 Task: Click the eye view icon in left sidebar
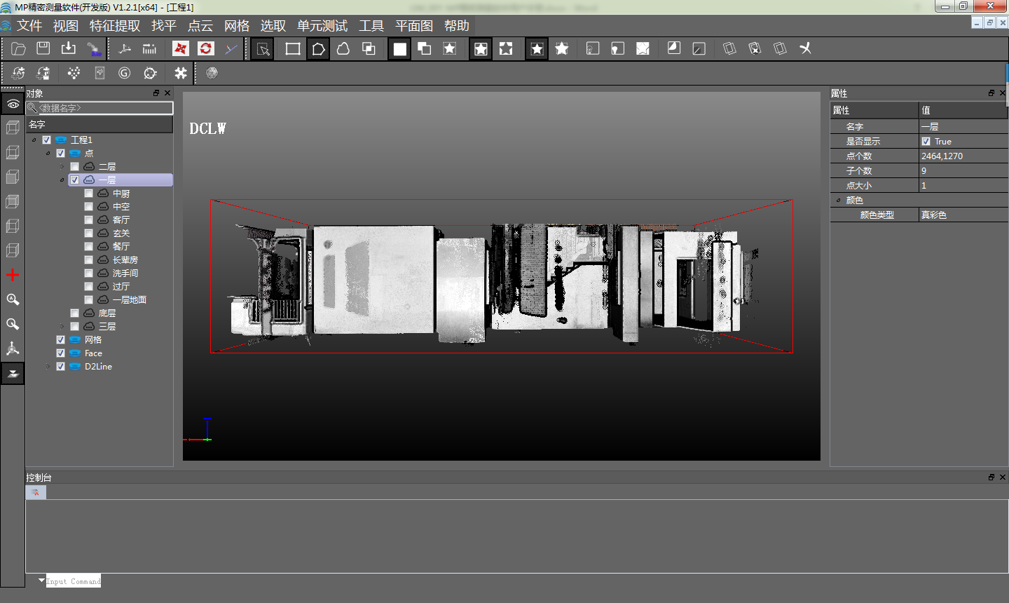click(x=13, y=104)
